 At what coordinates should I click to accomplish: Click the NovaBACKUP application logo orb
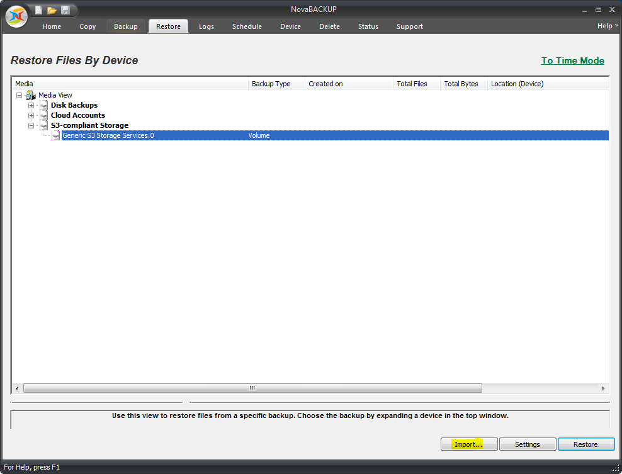click(16, 16)
